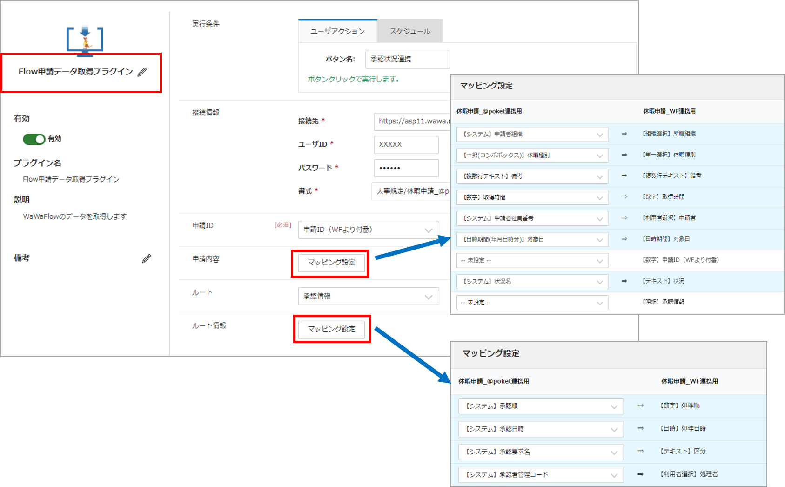Click the 休暇申請_@poket連携用 header in lower mapping panel
The image size is (785, 487).
coord(494,381)
